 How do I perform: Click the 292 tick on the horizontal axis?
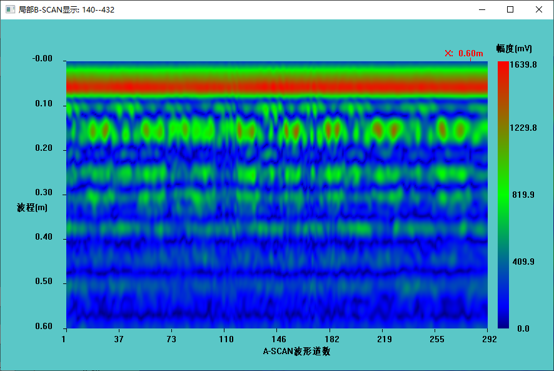(489, 339)
